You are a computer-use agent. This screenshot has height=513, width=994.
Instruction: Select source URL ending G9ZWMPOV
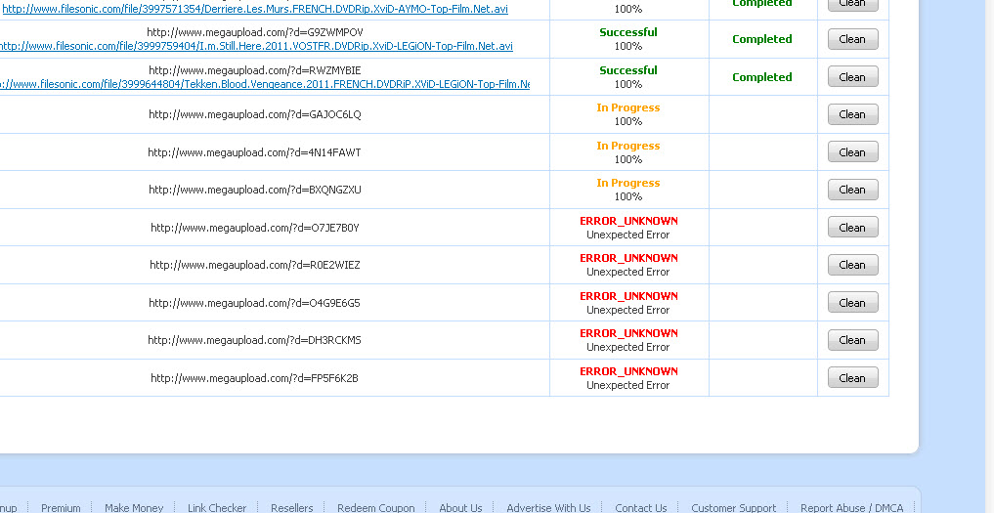255,32
